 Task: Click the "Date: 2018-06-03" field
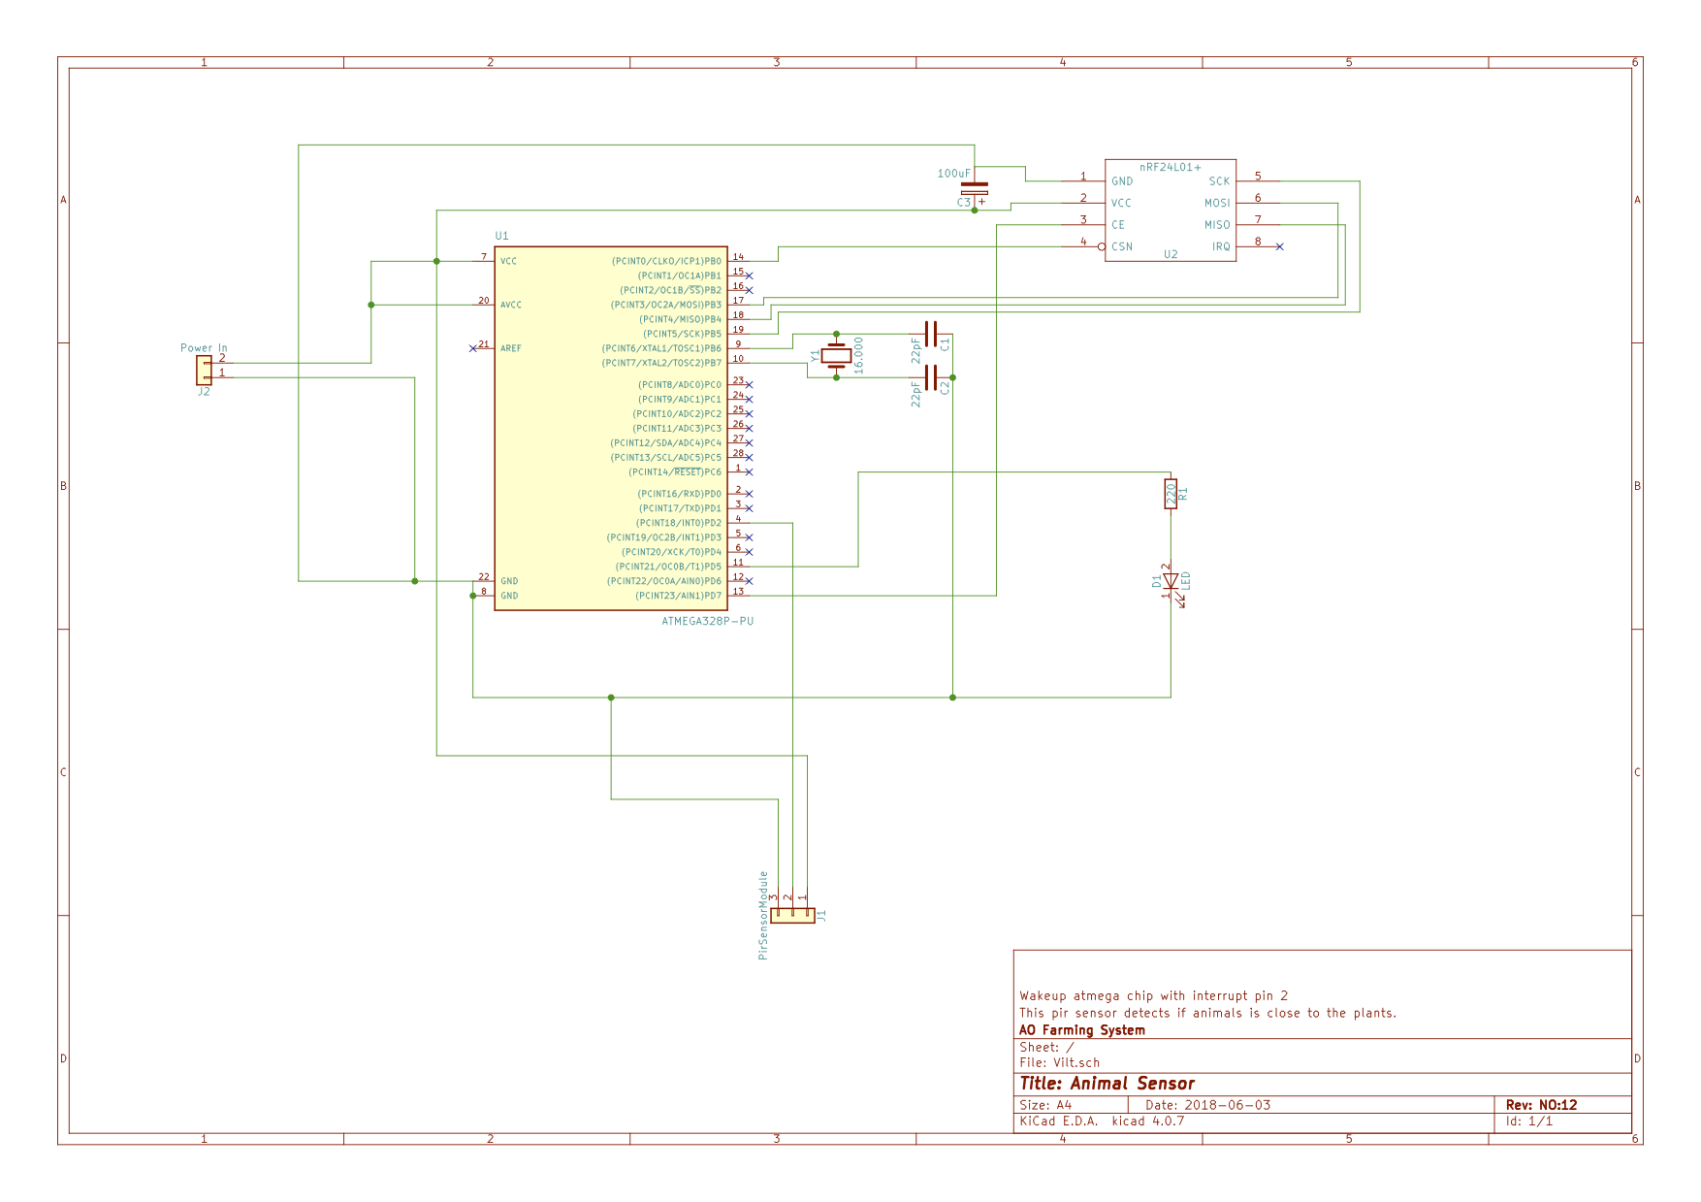pos(1207,1105)
